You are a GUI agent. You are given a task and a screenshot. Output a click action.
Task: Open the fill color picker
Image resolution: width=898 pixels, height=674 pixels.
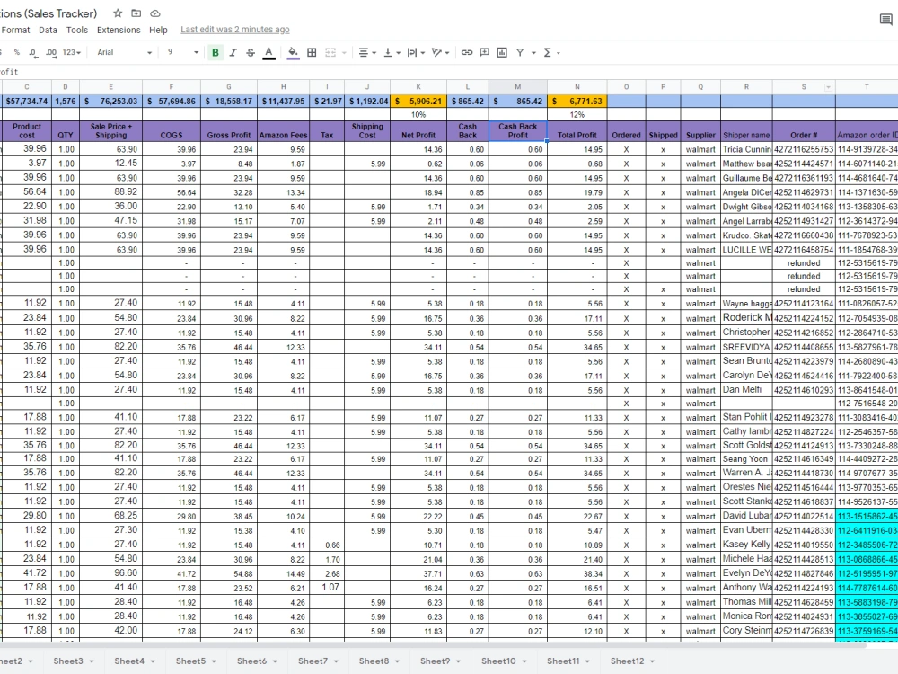tap(294, 53)
